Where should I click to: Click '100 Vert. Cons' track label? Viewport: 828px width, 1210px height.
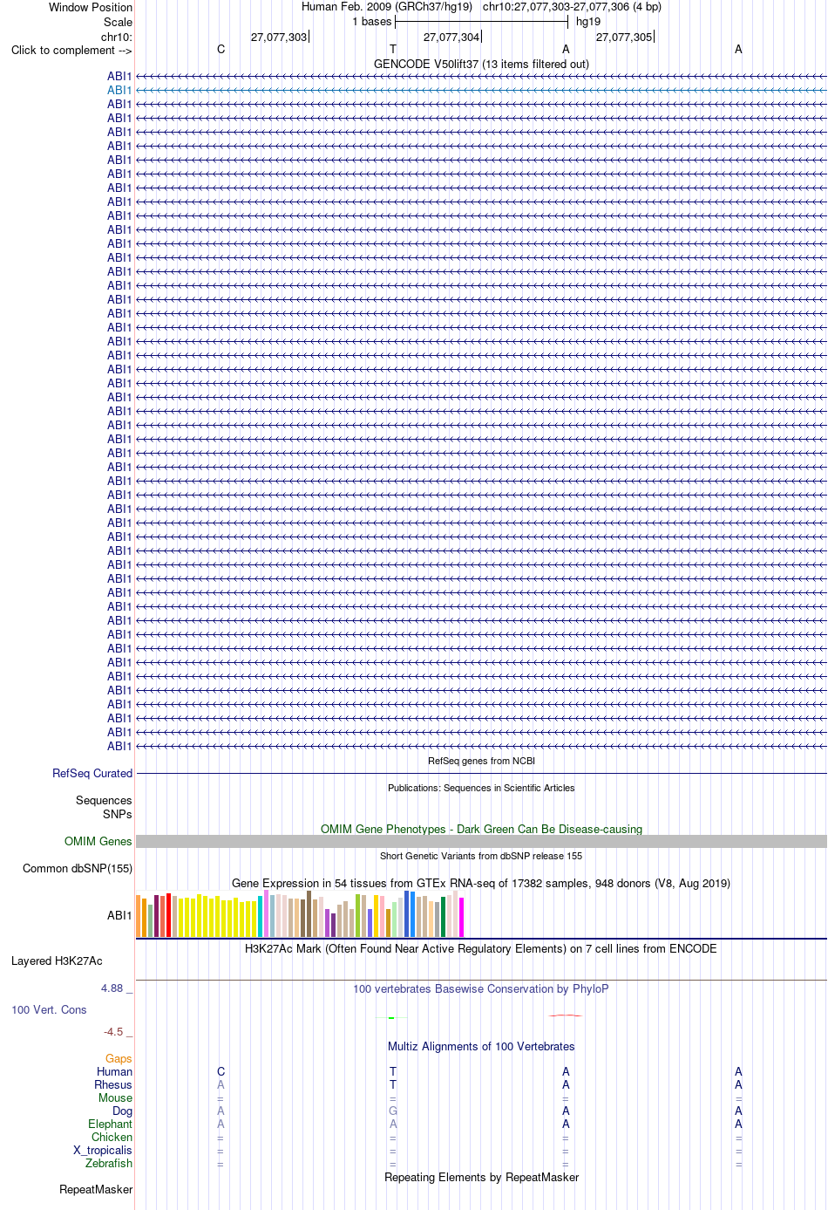49,1009
